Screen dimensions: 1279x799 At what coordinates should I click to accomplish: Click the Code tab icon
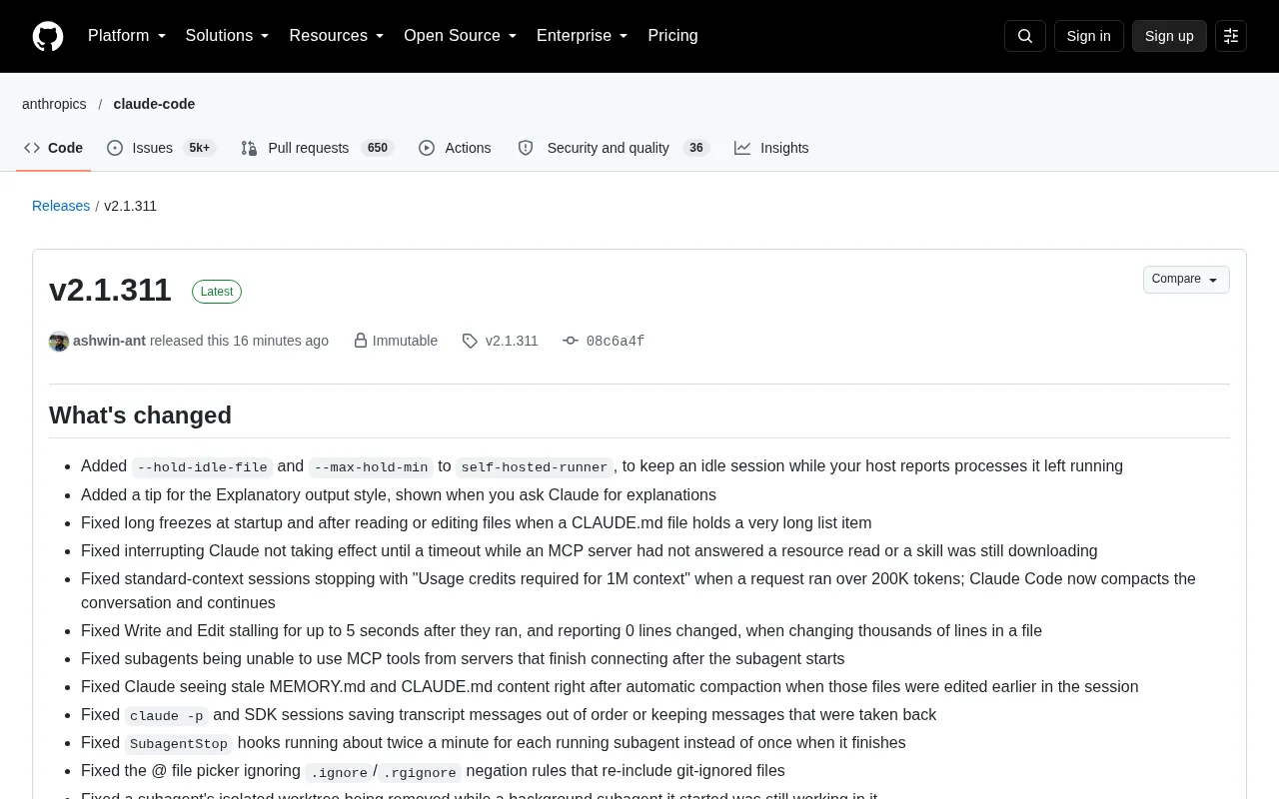(32, 148)
